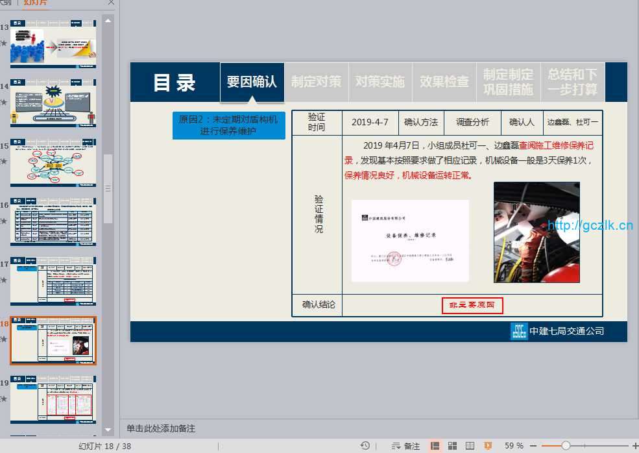Switch to the 幻灯片 tab

(x=35, y=3)
